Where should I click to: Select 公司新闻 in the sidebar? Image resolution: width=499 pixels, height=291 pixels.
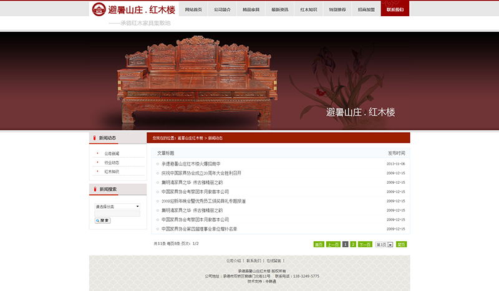pos(112,154)
